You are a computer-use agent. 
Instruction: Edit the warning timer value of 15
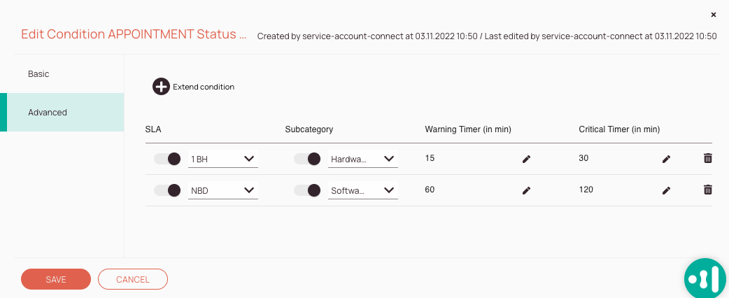pos(526,159)
